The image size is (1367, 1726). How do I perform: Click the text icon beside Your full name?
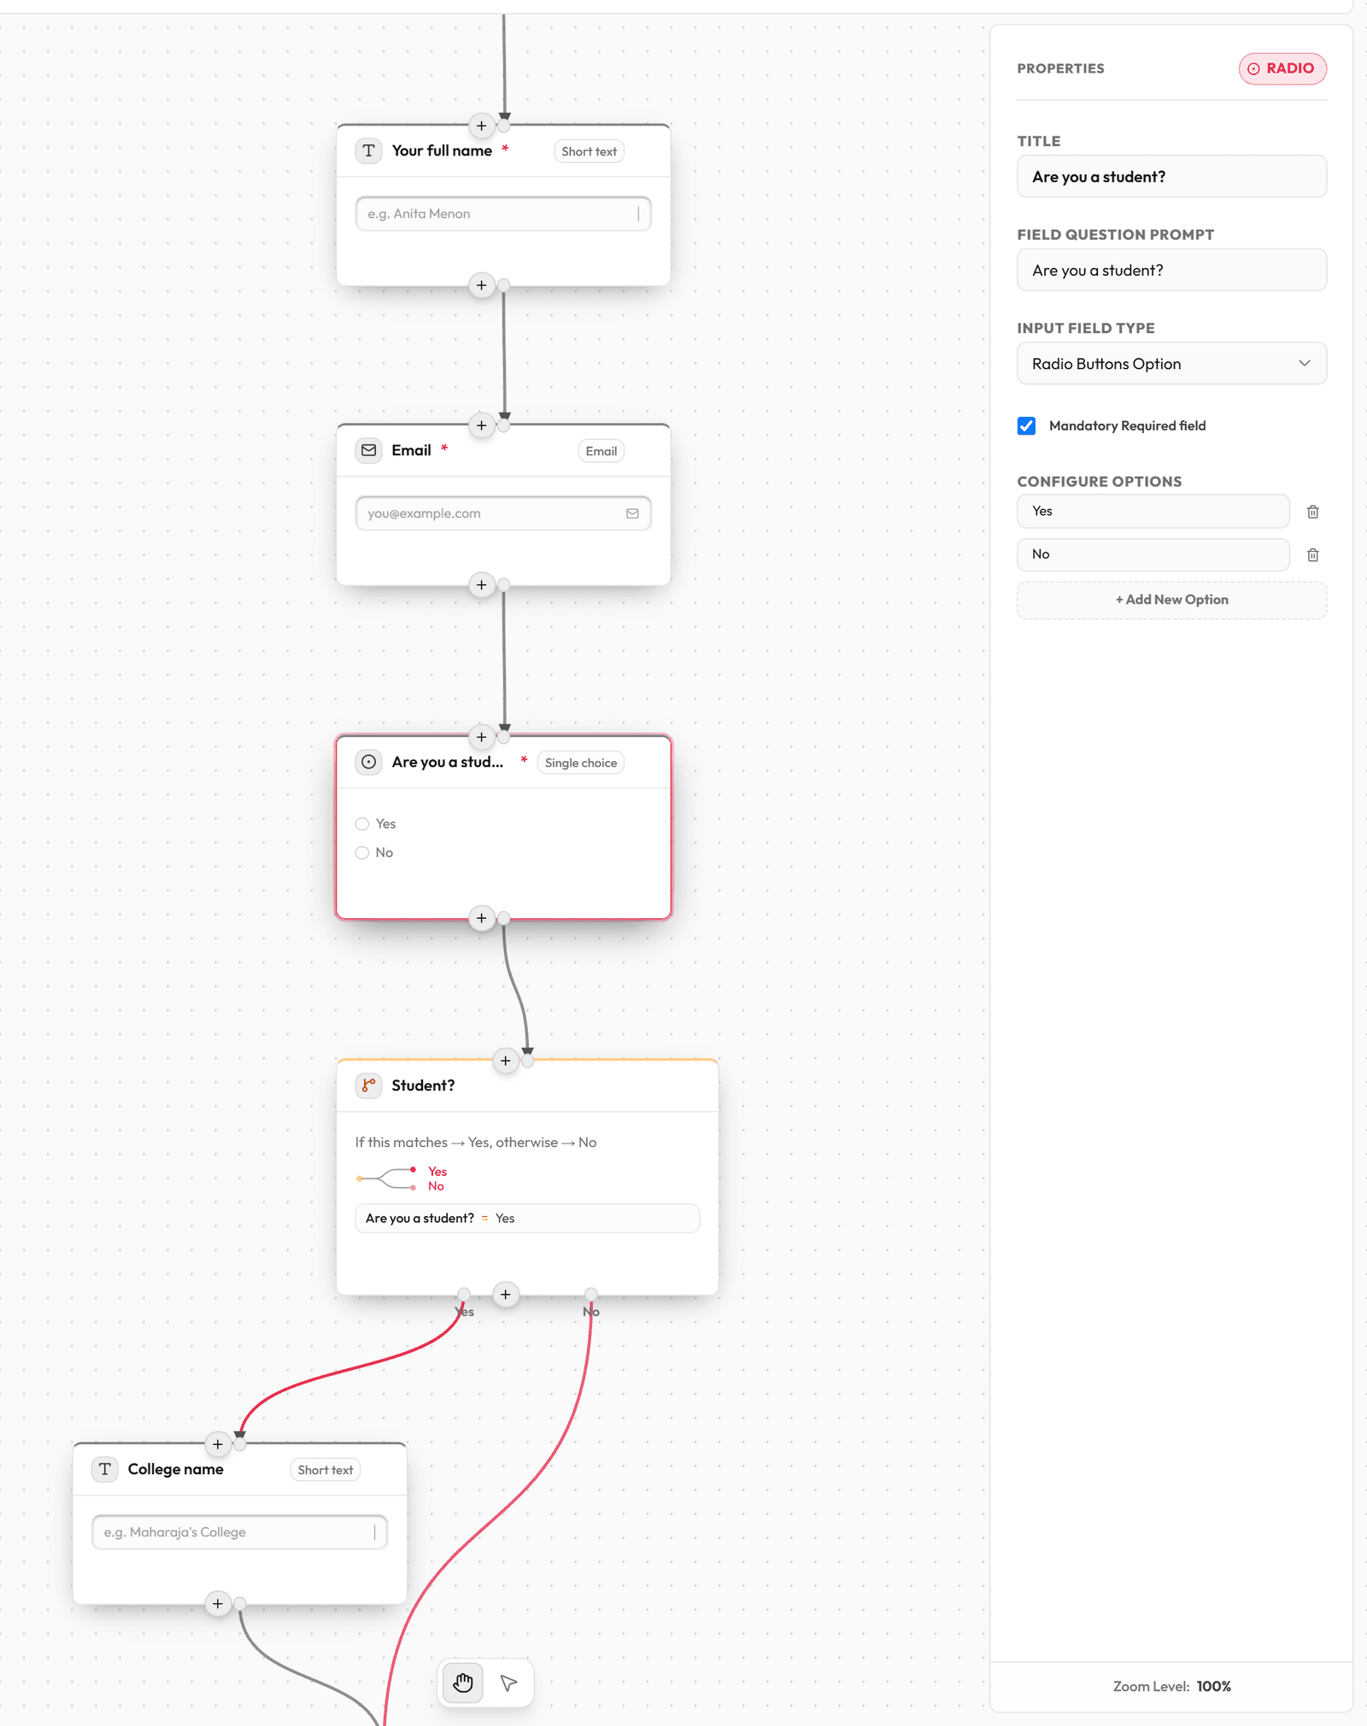pyautogui.click(x=368, y=150)
